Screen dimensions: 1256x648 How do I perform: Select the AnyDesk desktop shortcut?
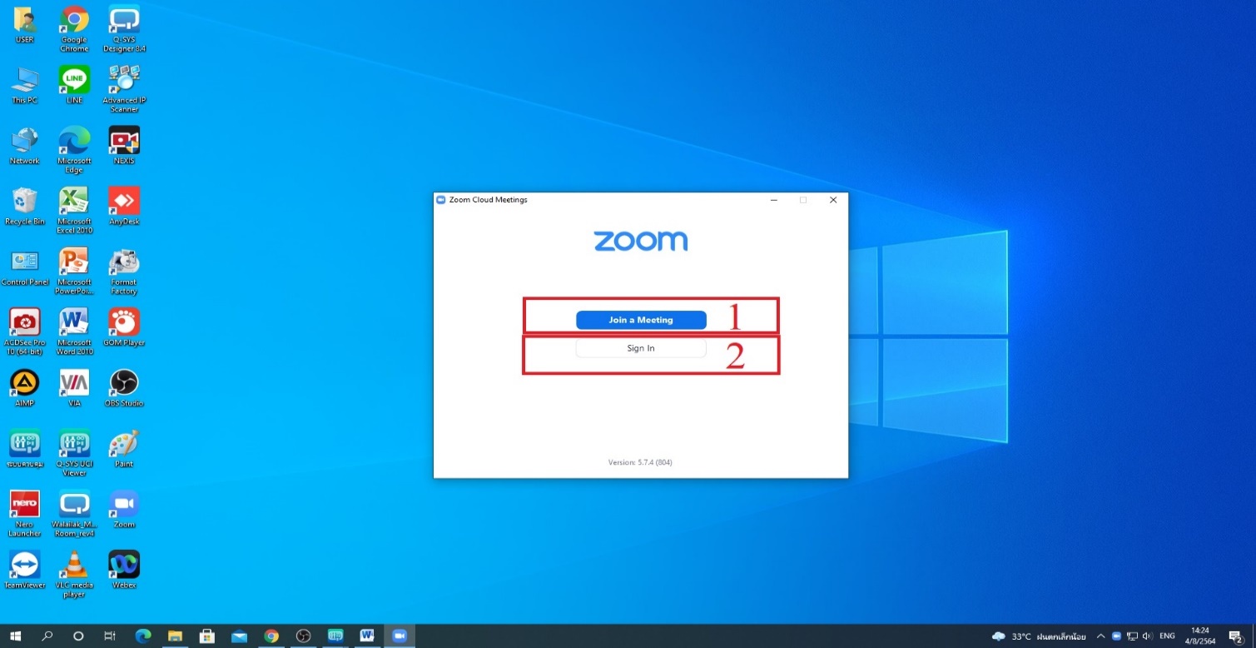point(124,207)
